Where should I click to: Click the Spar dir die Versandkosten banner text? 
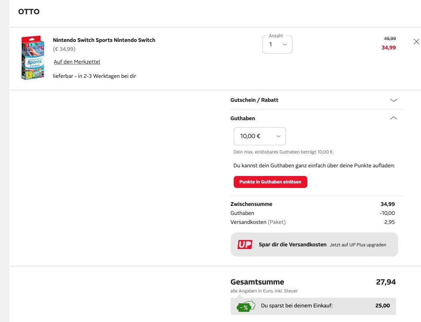(292, 244)
